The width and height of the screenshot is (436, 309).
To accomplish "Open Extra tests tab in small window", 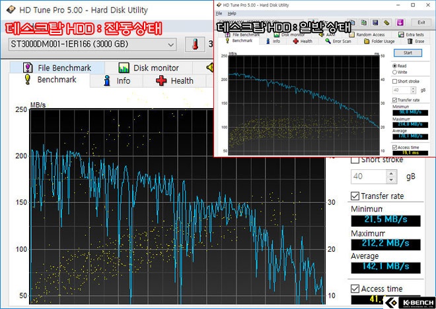I will click(411, 34).
